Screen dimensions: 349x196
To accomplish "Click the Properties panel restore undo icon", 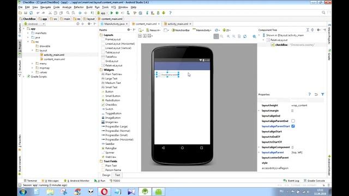I will 316,94.
